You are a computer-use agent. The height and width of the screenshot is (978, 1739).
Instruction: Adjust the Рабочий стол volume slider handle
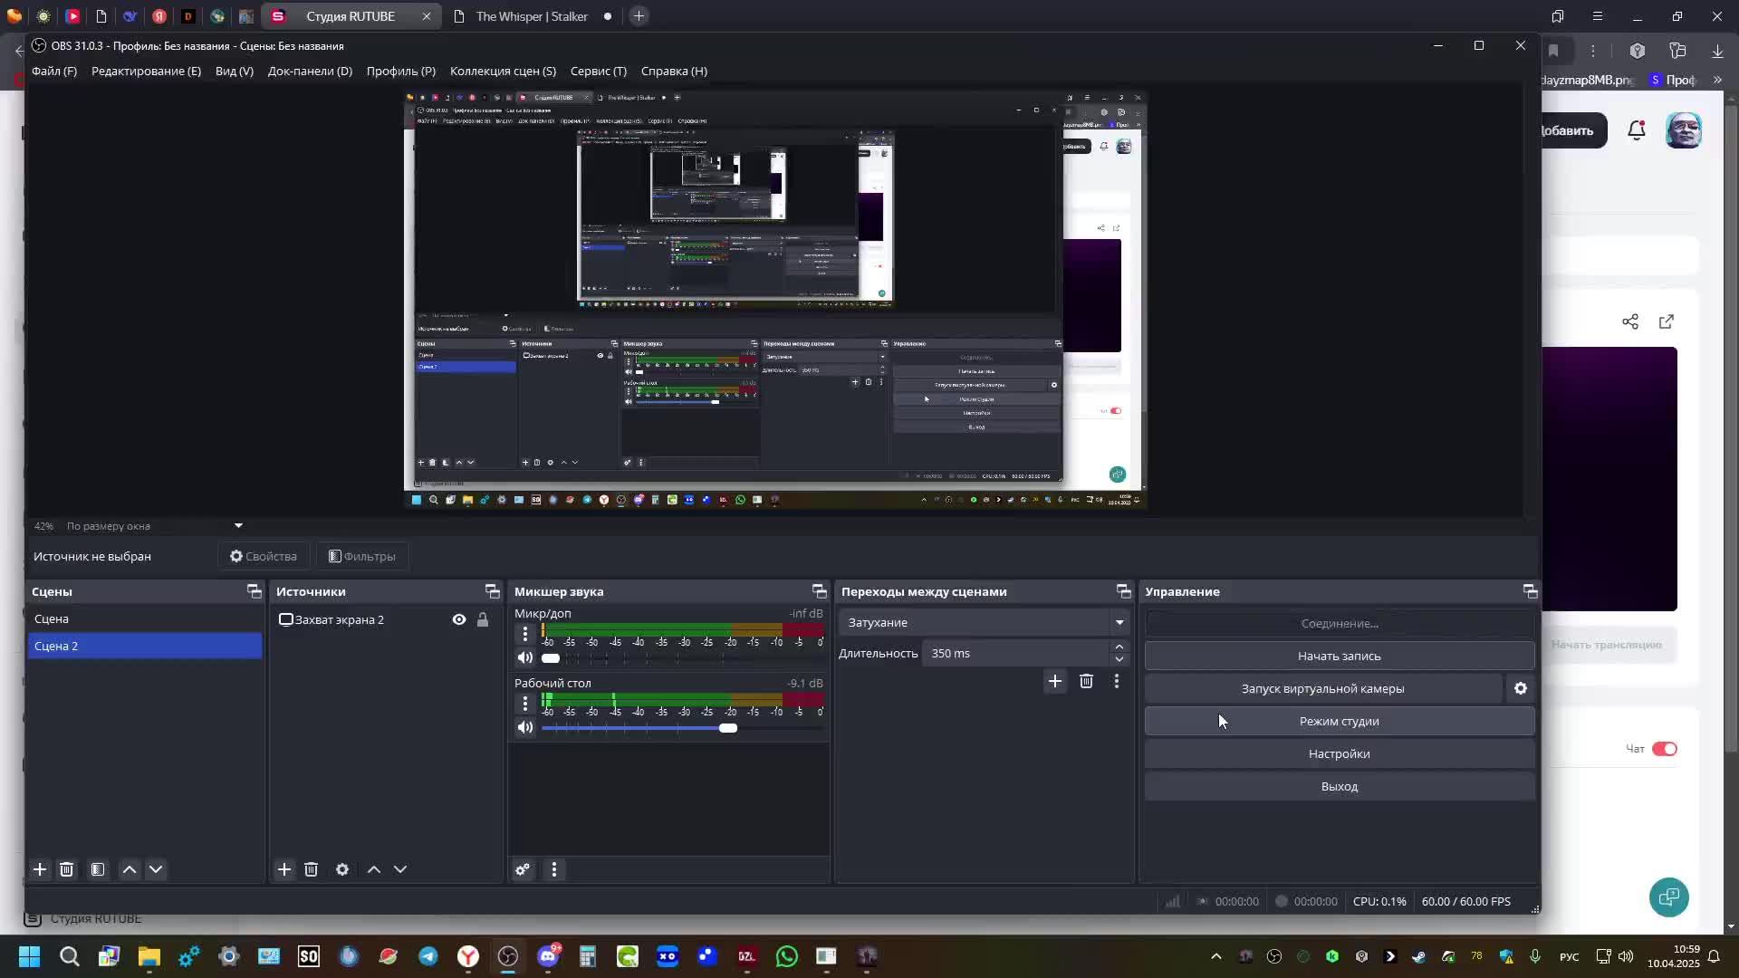(x=728, y=728)
